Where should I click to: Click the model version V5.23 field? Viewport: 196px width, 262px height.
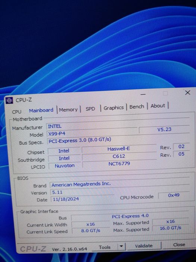(x=164, y=130)
